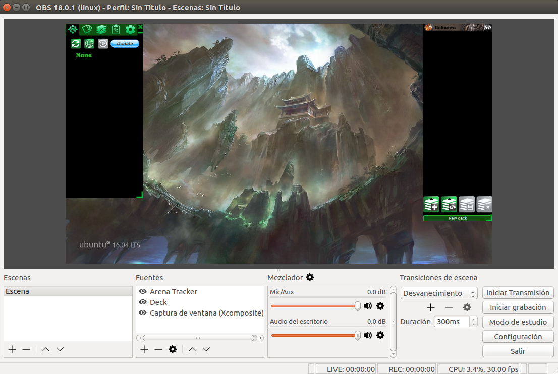The width and height of the screenshot is (558, 374).
Task: Close the Arena Tracker panel with green X
Action: [140, 27]
